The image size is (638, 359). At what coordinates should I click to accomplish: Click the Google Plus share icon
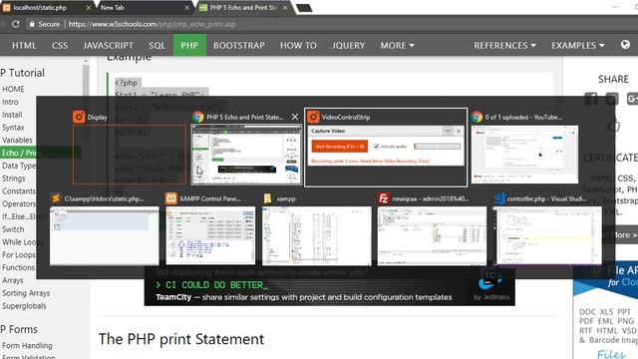click(632, 99)
